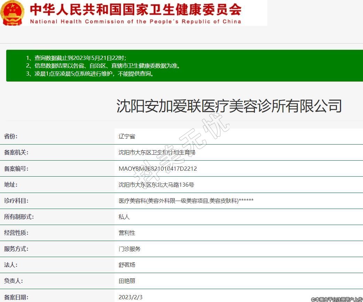
Task: Click the business nature value 营利性
Action: (x=127, y=233)
